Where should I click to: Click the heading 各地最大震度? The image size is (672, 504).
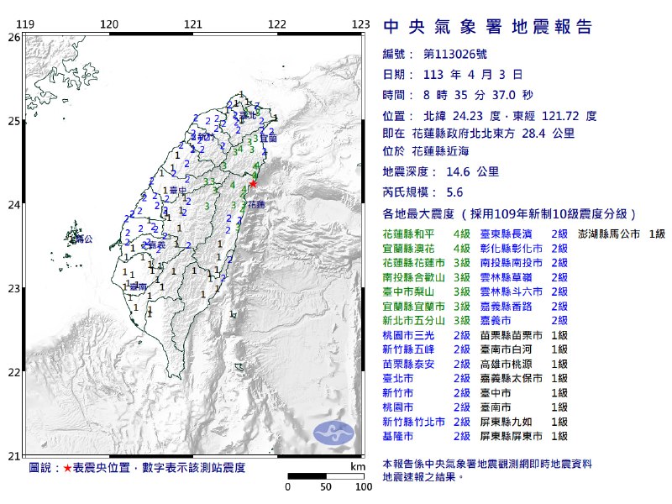[x=418, y=214]
